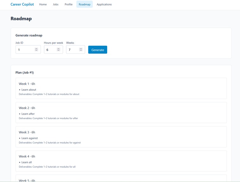Screen dimensions: 240x182
Task: Select the 'Week 3 · 6h' title
Action: pyautogui.click(x=27, y=132)
